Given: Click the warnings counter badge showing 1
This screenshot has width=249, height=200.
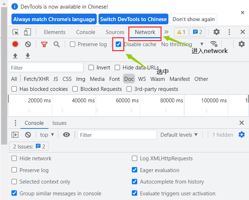Looking at the screenshot, I should (181, 32).
